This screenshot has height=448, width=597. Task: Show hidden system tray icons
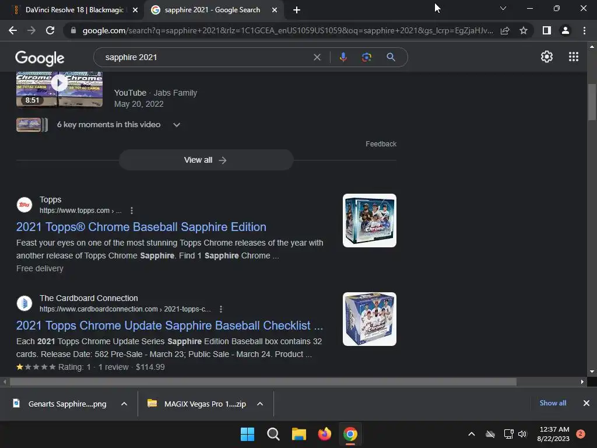(x=471, y=434)
